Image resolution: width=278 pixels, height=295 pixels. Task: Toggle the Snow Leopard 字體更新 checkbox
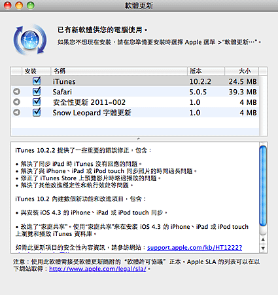pos(37,112)
